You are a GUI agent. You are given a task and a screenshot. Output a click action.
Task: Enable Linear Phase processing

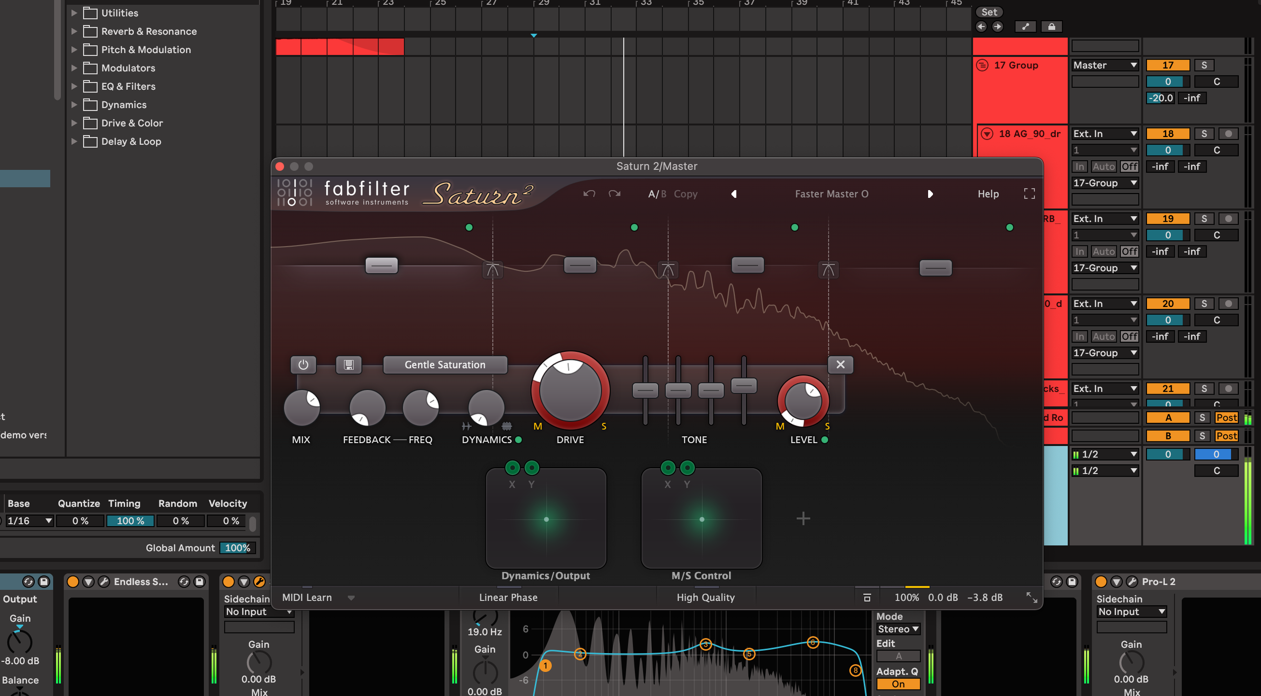508,597
